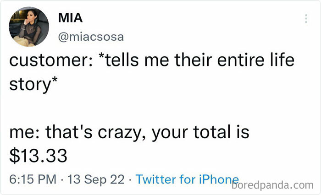321x195 pixels.
Task: Click the word "customer:" in the tweet
Action: click(x=51, y=60)
